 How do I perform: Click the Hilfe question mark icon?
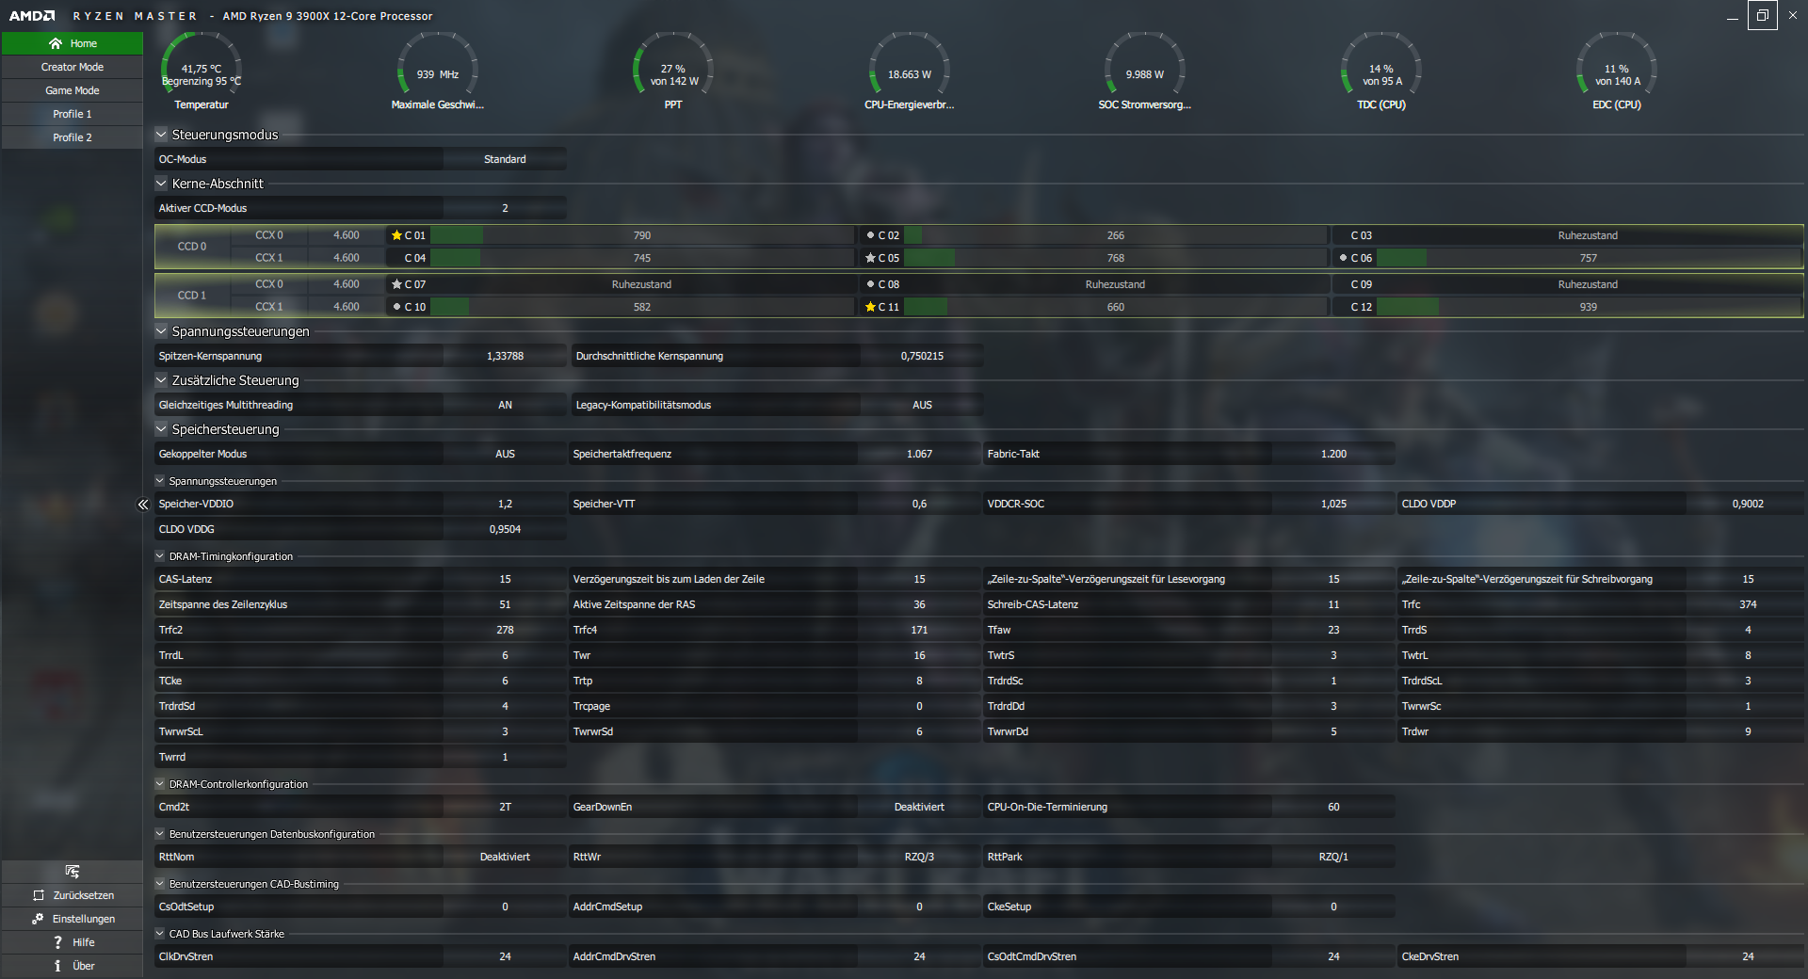coord(57,942)
